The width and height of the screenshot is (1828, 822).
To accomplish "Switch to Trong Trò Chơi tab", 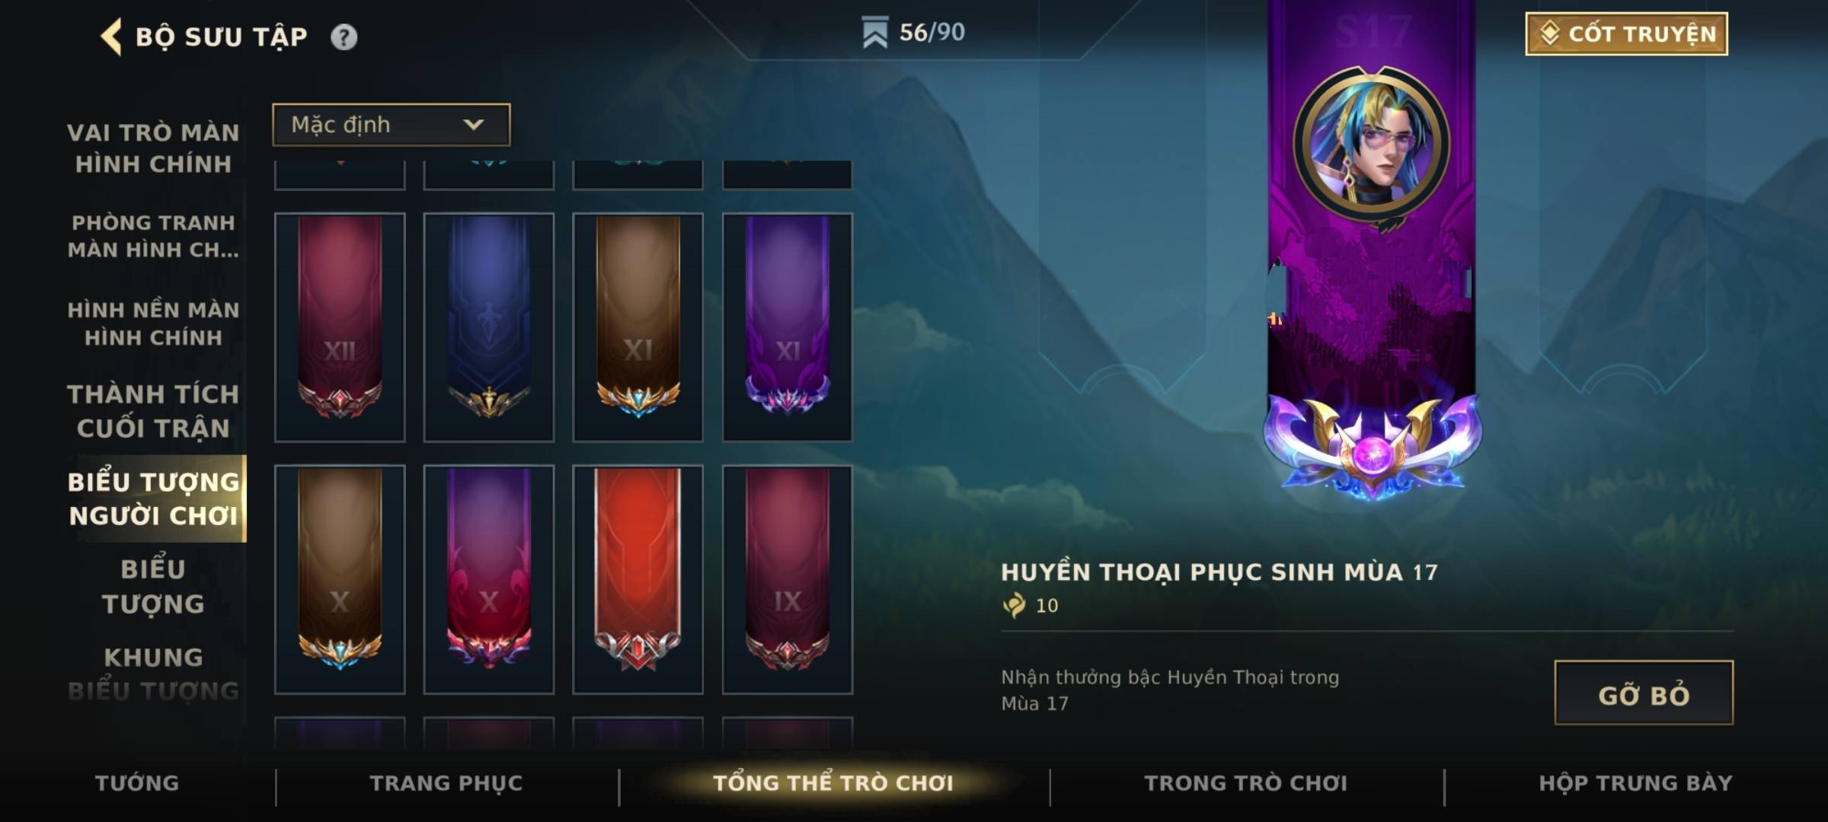I will (x=1246, y=783).
